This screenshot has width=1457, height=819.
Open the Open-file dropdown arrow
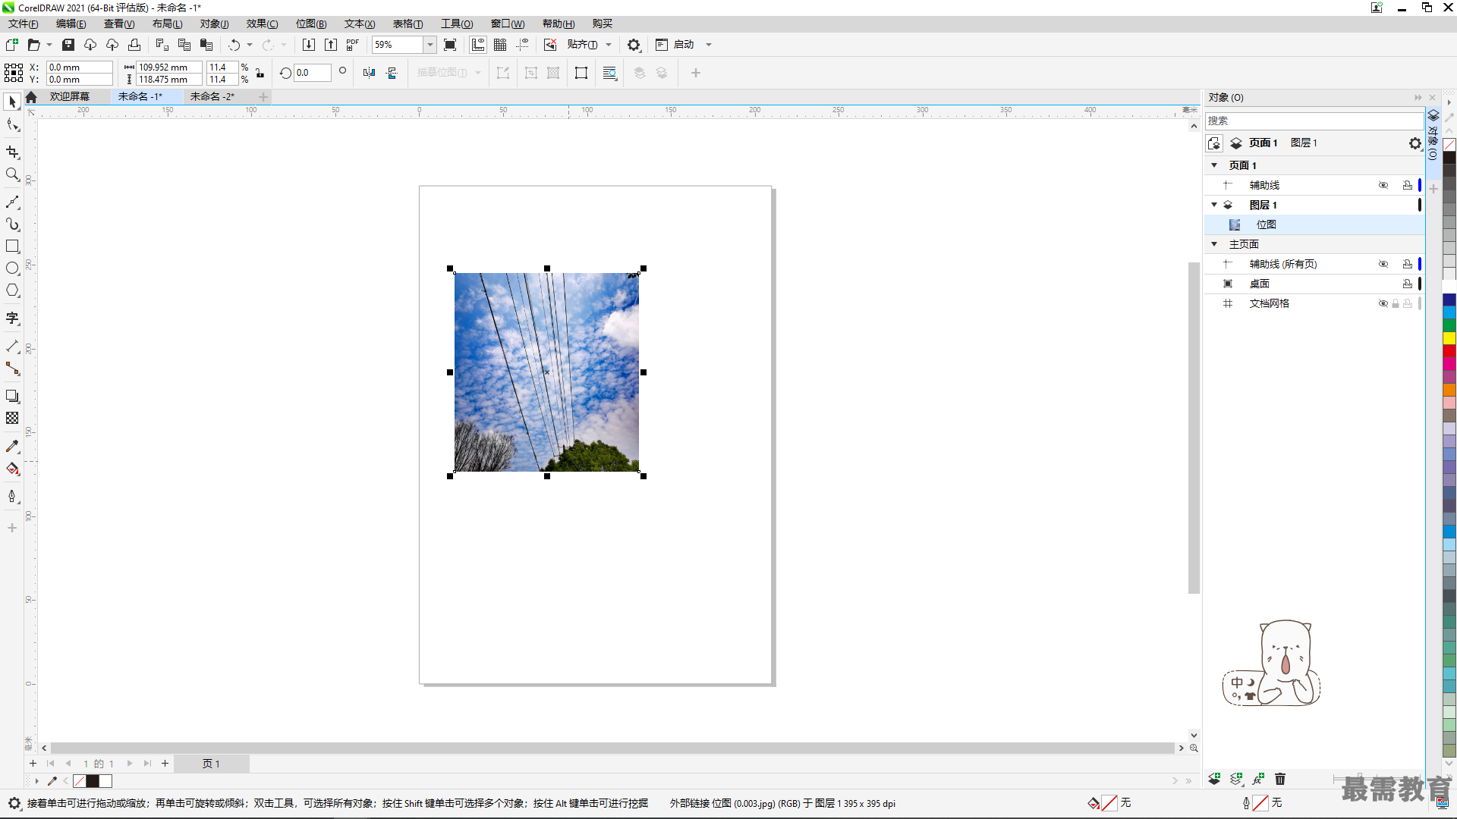pyautogui.click(x=49, y=45)
